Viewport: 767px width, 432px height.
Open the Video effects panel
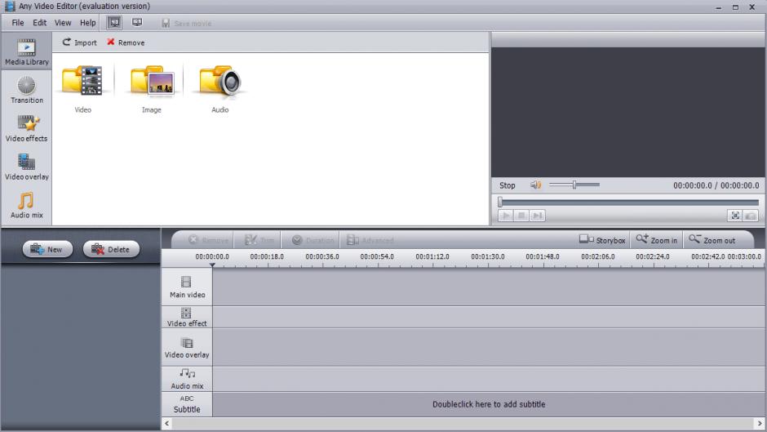tap(26, 128)
